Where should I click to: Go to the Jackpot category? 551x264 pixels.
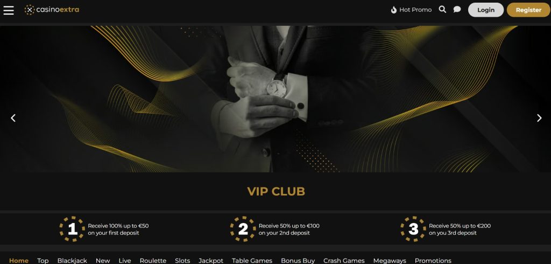211,260
